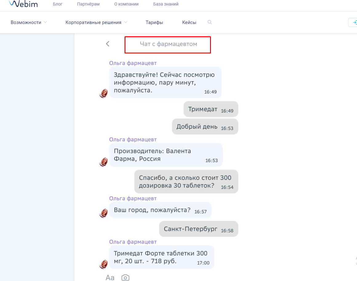Open the Корпоративные решения menu
The image size is (357, 281).
[x=93, y=22]
